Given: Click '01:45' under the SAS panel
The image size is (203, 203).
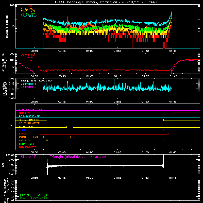Looking at the screenshot, I should tap(173, 178).
